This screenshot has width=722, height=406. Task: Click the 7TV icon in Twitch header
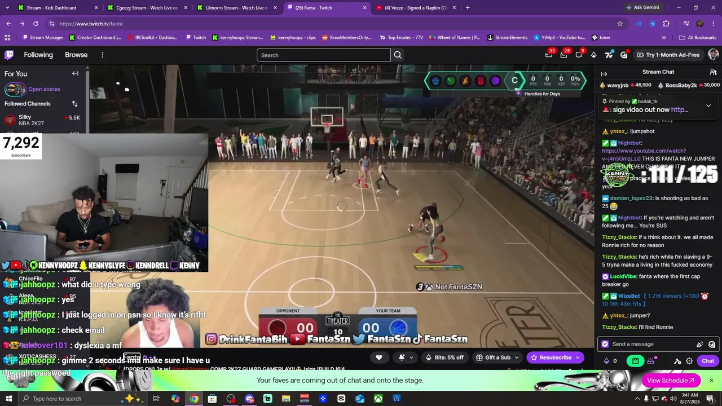609,55
